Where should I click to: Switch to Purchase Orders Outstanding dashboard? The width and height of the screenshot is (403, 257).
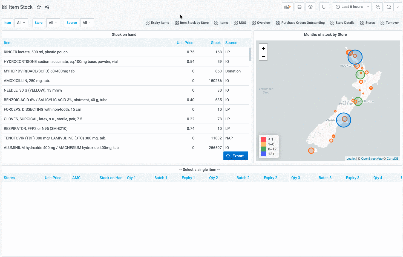[x=300, y=23]
